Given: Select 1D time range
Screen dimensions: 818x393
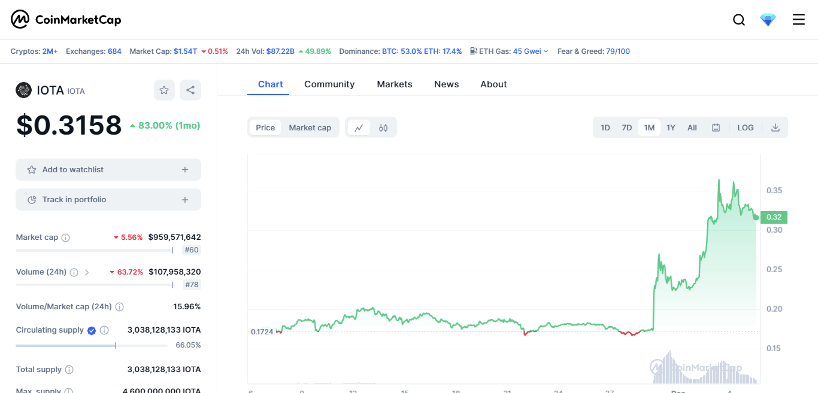Looking at the screenshot, I should tap(605, 127).
